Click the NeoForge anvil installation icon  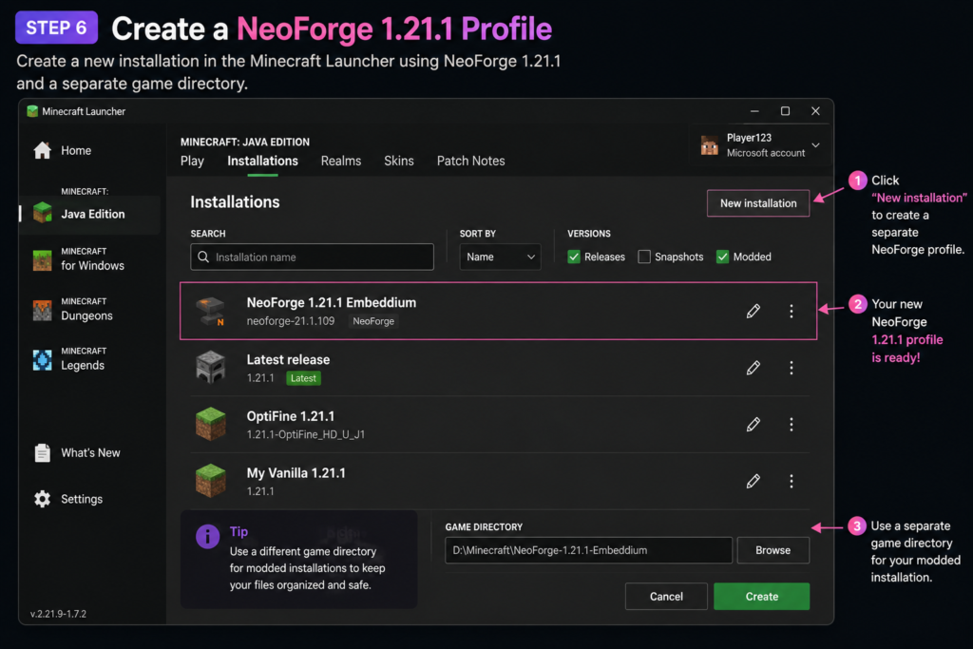coord(210,311)
